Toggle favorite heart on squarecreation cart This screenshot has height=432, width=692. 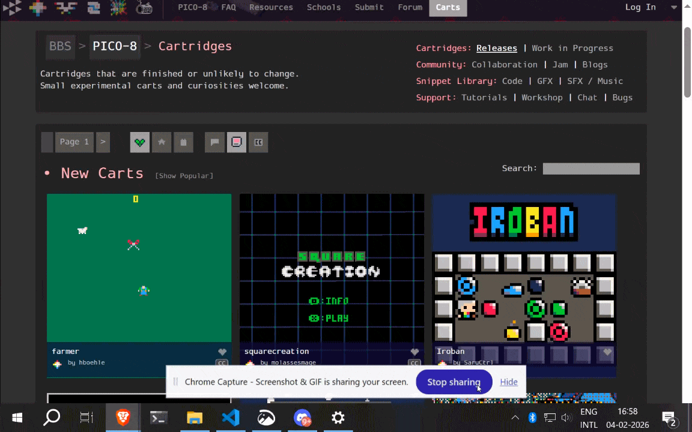pyautogui.click(x=414, y=352)
